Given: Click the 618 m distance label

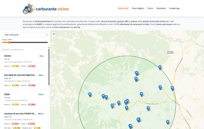Looking at the screenshot, I should pos(41,95).
